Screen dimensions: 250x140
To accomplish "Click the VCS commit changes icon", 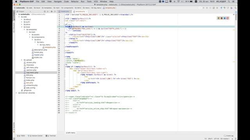I will coord(225,8).
